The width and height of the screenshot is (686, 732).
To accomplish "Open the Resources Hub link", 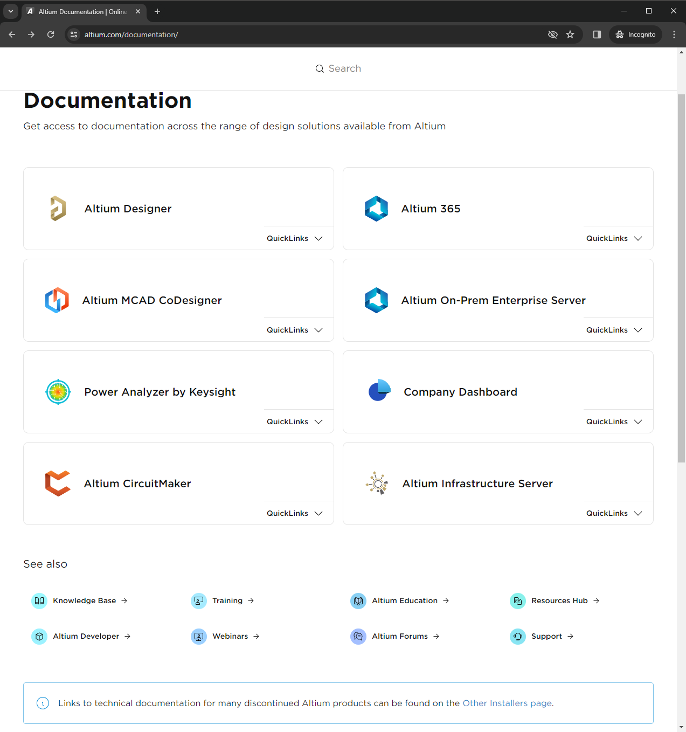I will pyautogui.click(x=565, y=600).
